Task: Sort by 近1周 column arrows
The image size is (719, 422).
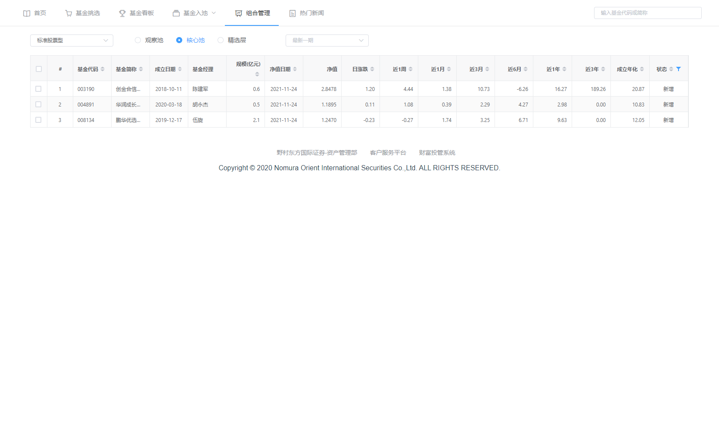Action: [411, 69]
